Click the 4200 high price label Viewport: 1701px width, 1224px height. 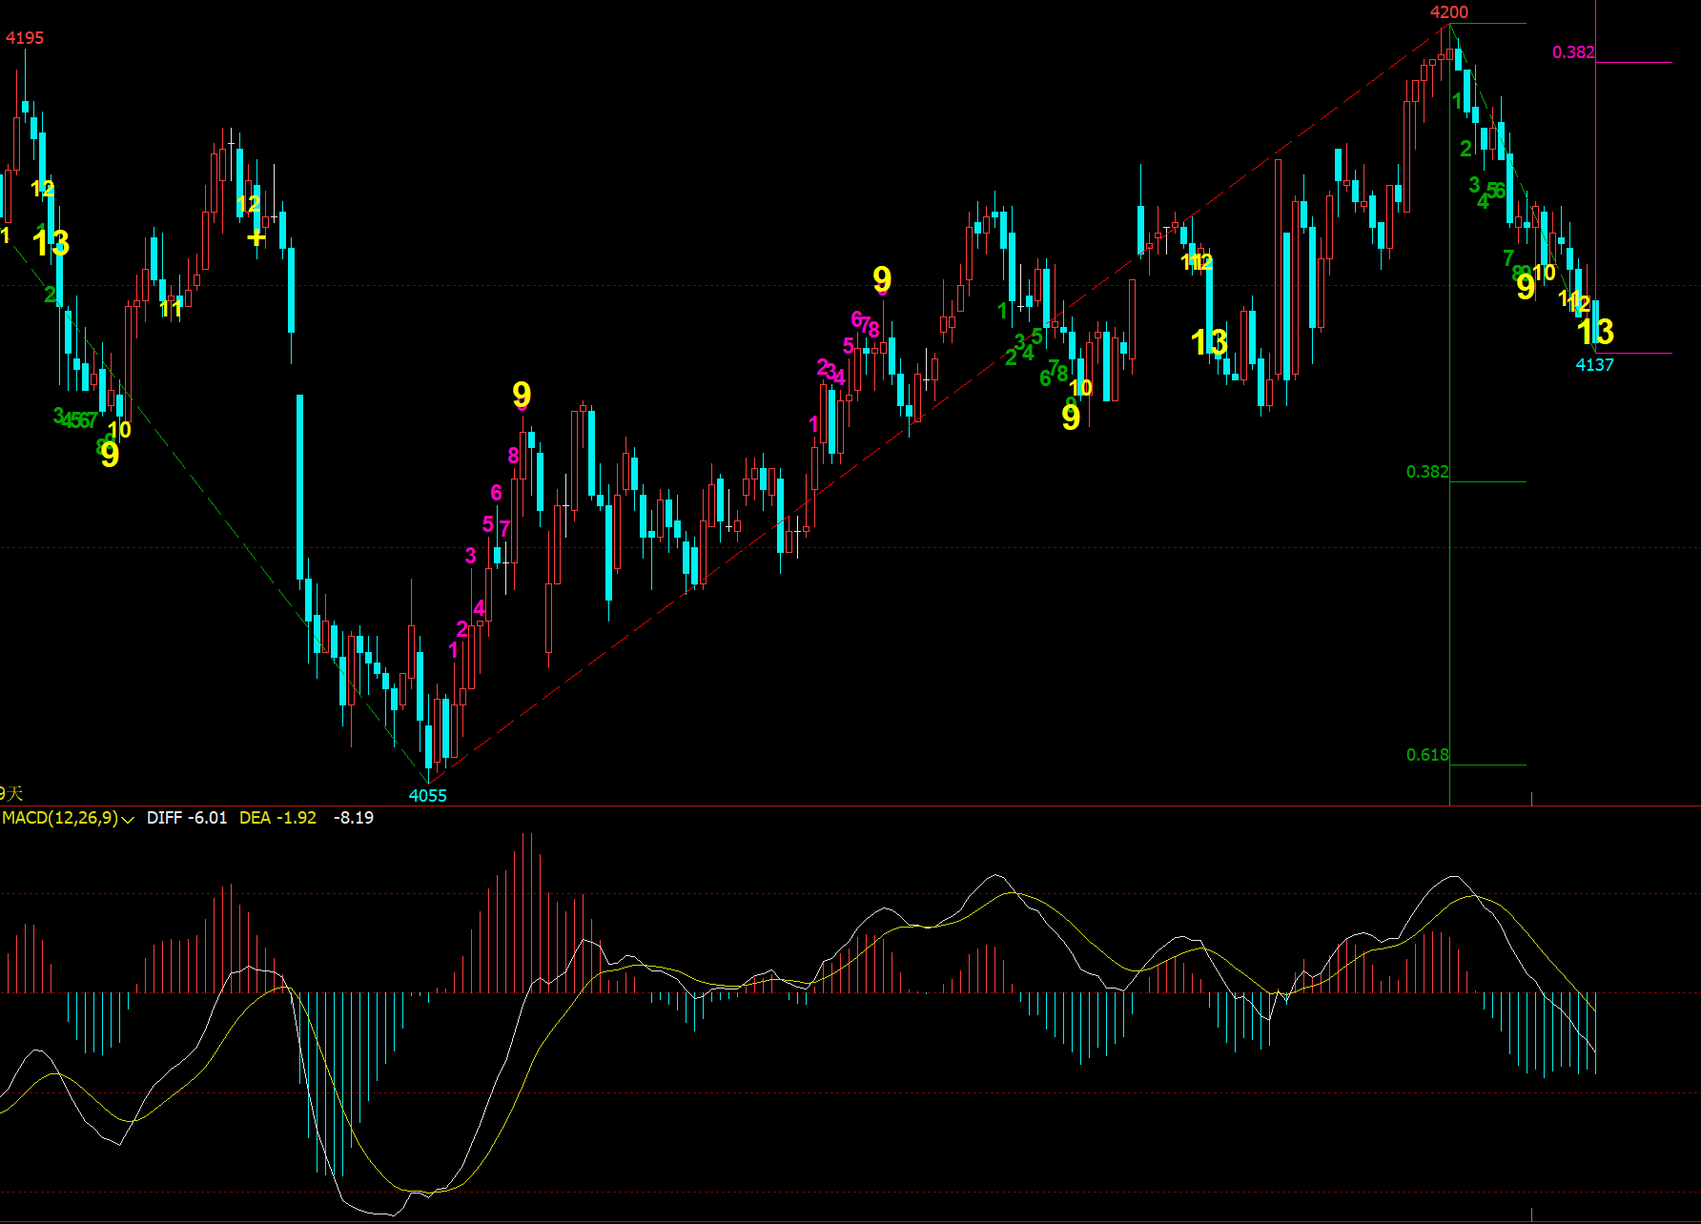[1449, 12]
